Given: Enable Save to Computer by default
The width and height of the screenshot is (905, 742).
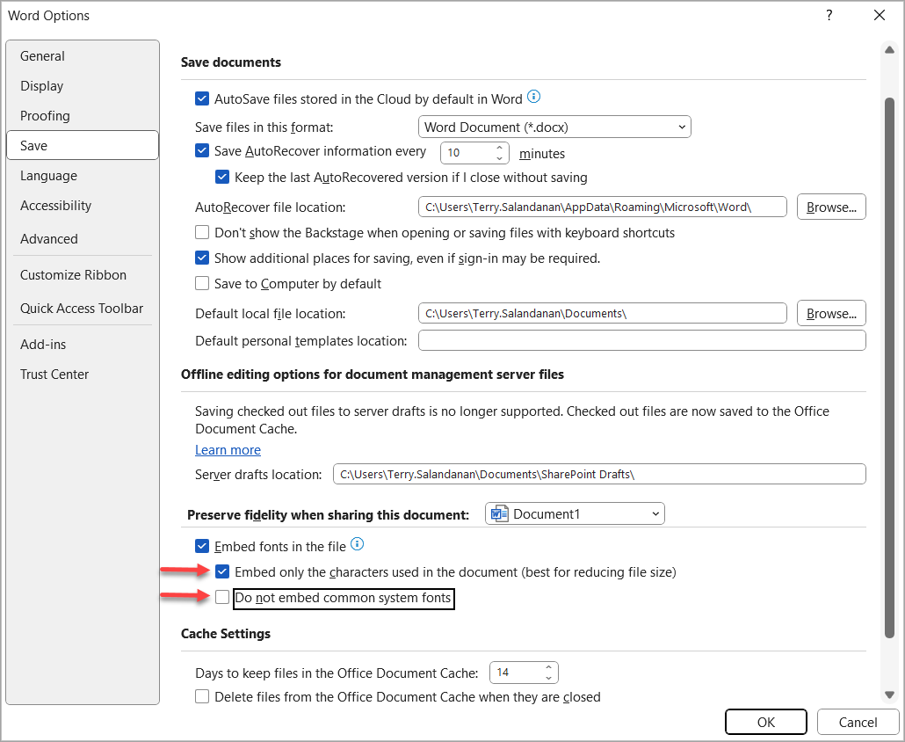Looking at the screenshot, I should [202, 283].
